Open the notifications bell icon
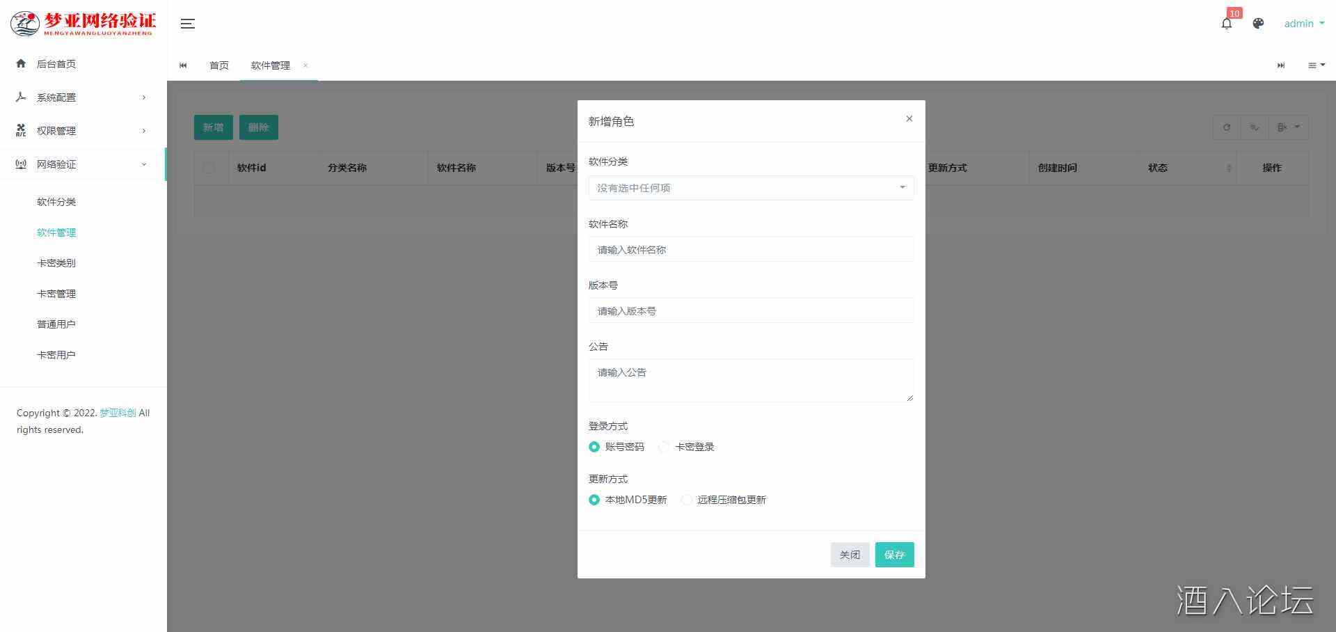The image size is (1336, 632). click(1227, 24)
